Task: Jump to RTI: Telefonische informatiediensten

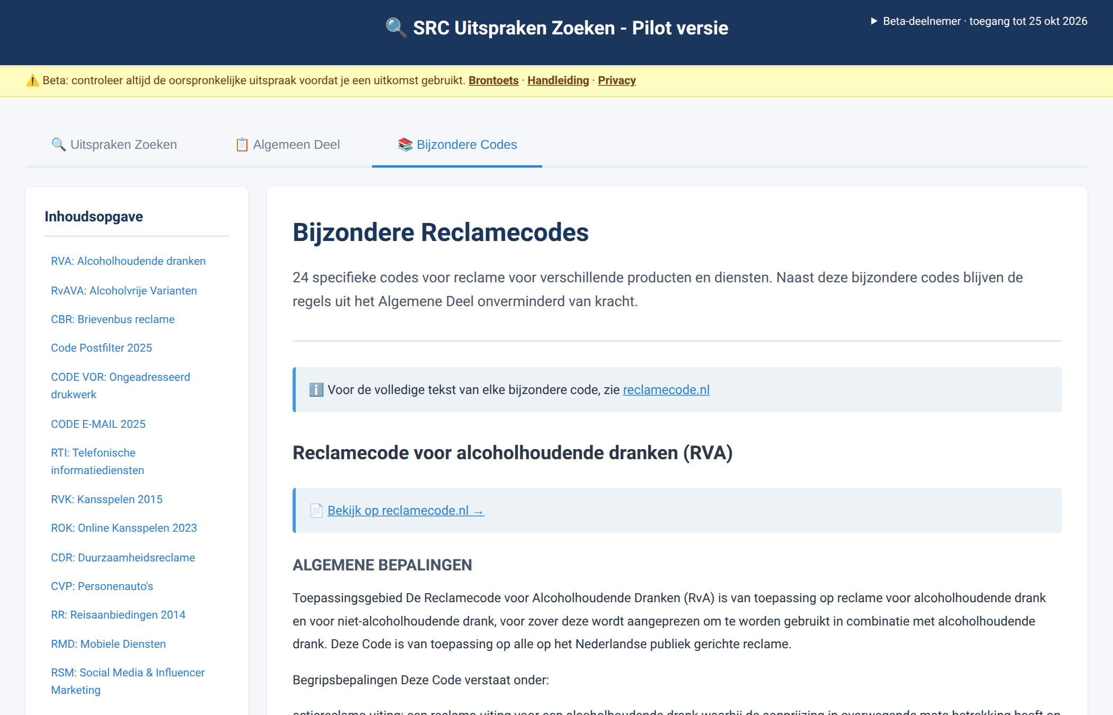Action: (98, 461)
